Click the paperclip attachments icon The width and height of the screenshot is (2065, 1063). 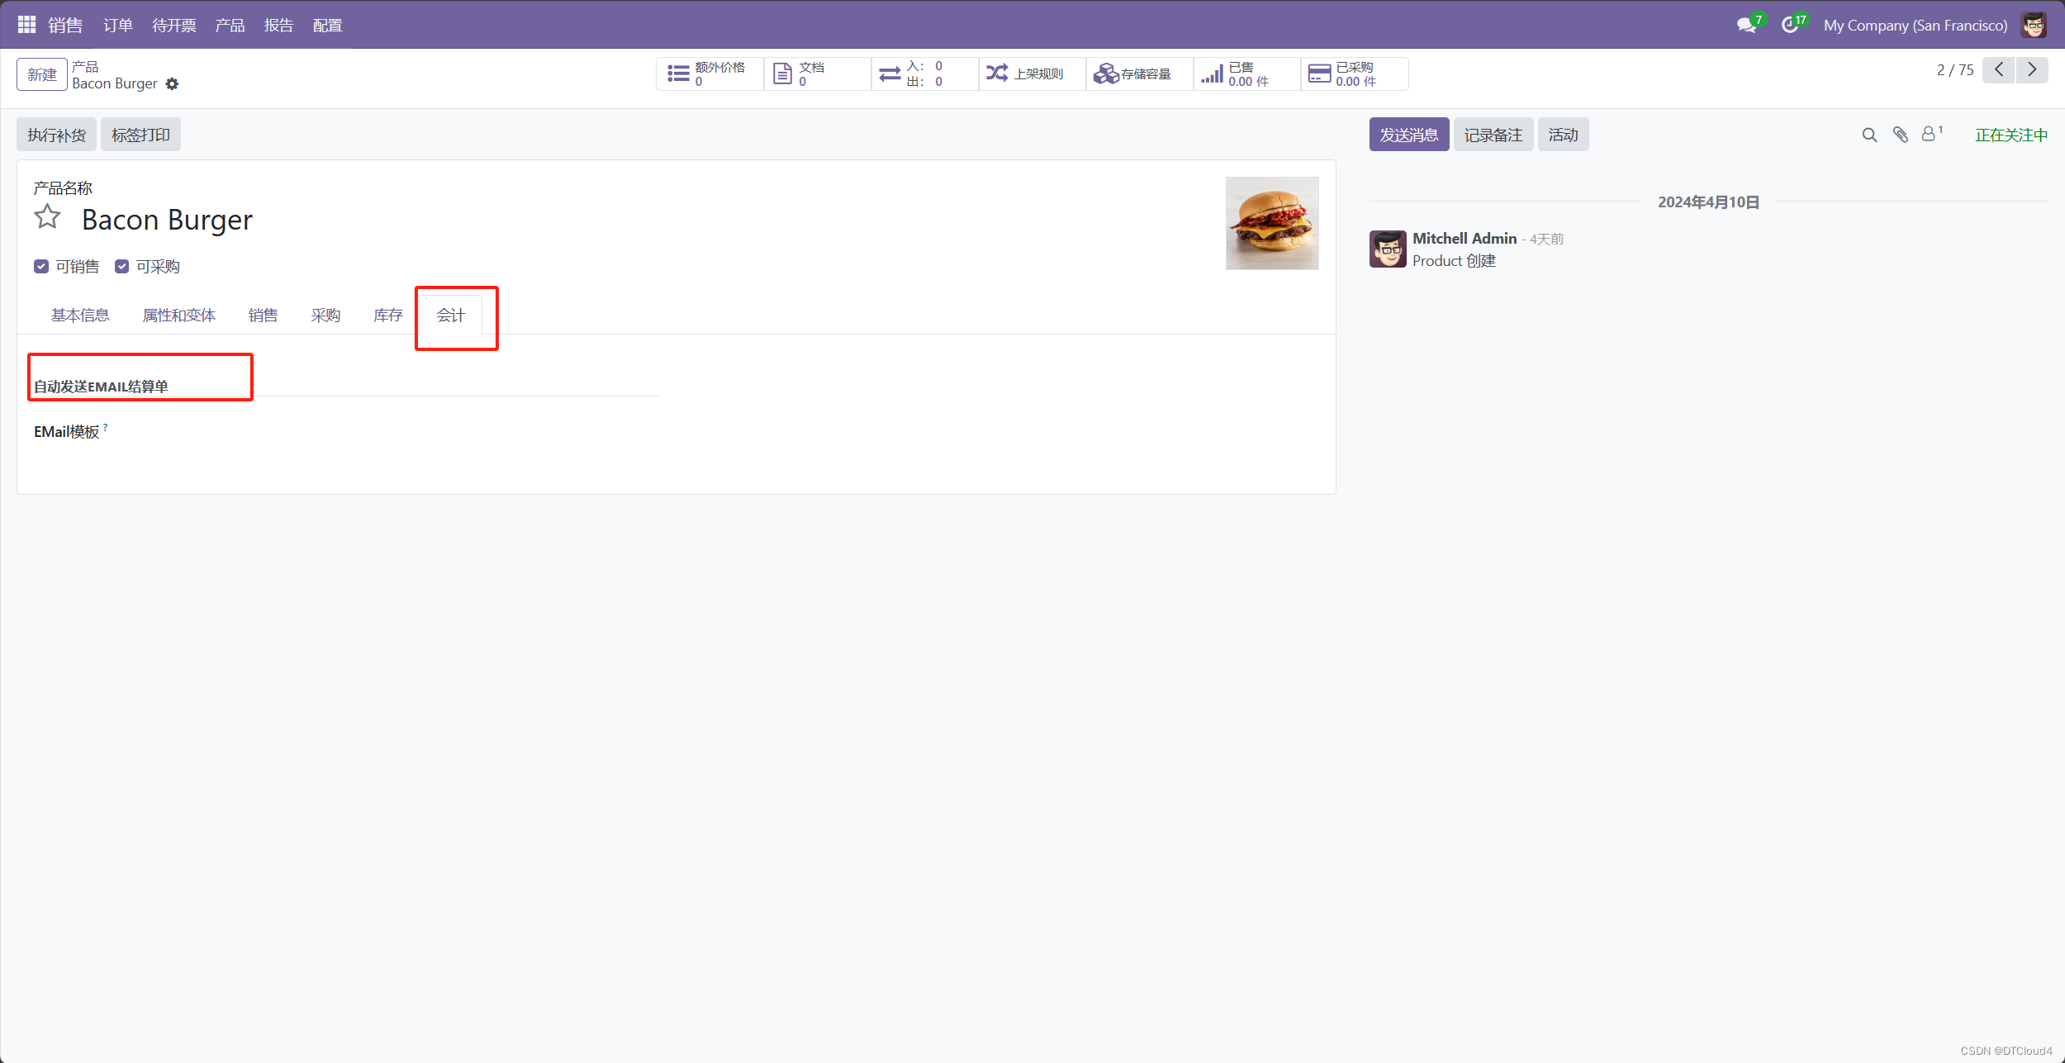[1901, 135]
